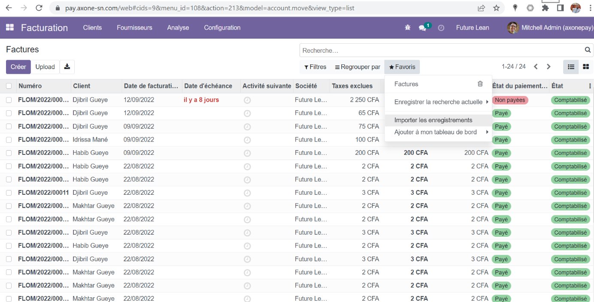Open the debug bug icon menu
The width and height of the screenshot is (594, 302).
tap(407, 27)
